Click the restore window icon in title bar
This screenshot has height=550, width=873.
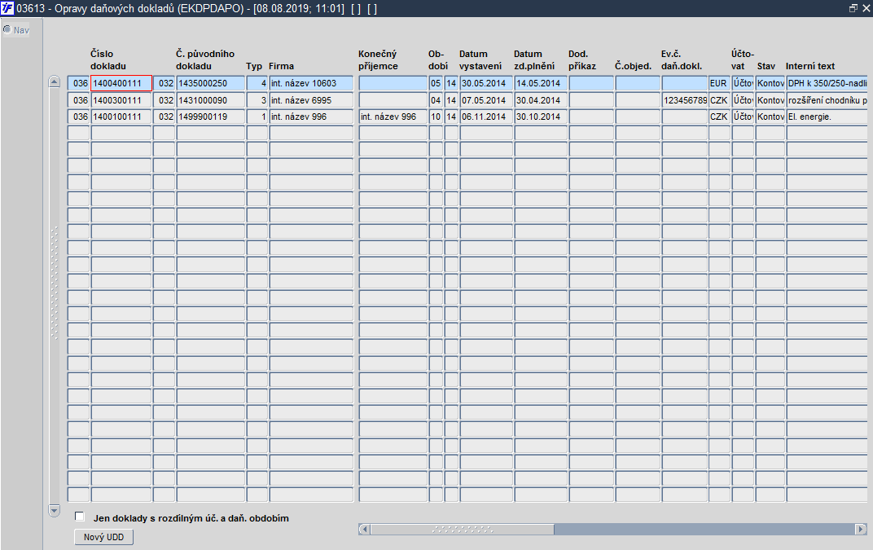click(x=853, y=8)
